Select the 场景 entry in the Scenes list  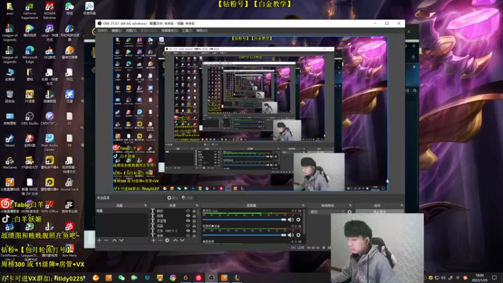point(122,211)
